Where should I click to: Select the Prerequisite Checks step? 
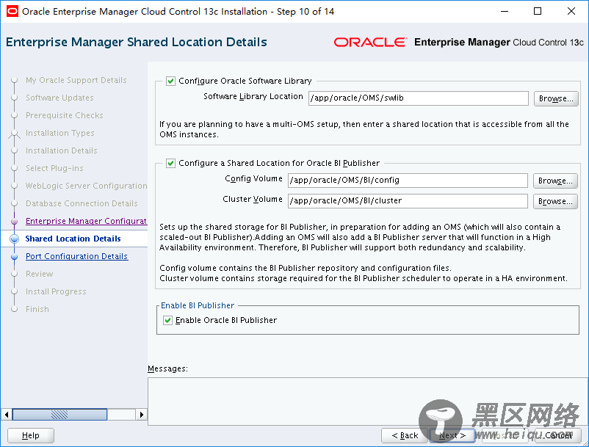[64, 115]
